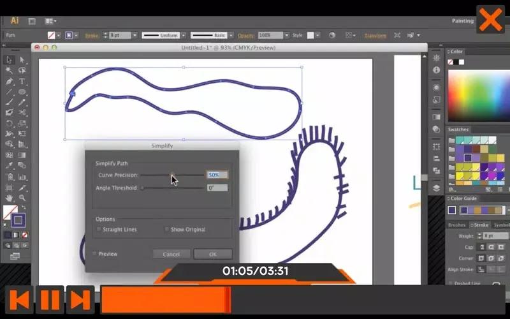Screen dimensions: 510x319
Task: Select the Direct Selection tool
Action: [22, 60]
